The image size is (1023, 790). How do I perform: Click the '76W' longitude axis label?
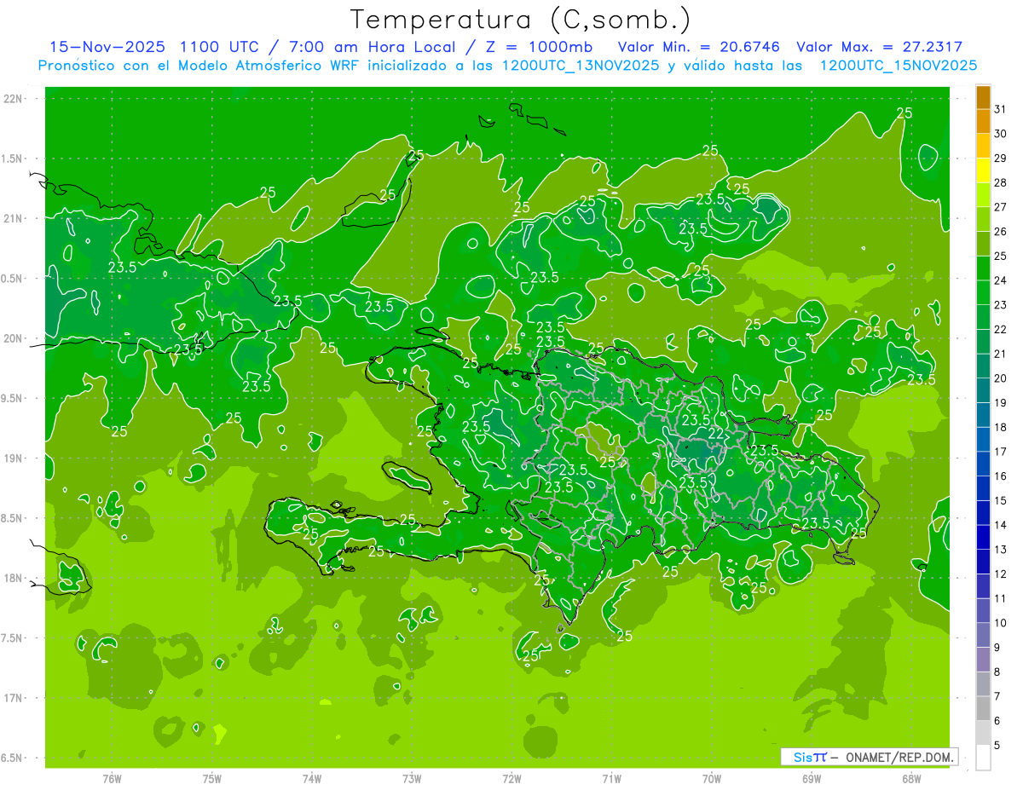[x=112, y=779]
